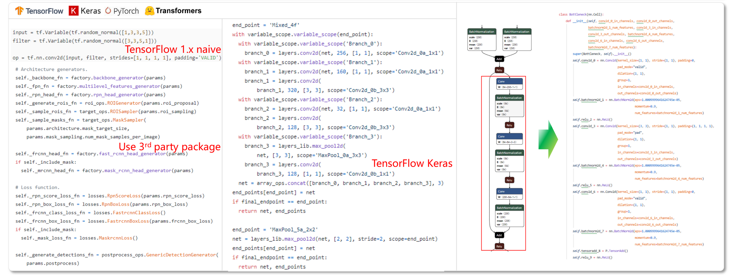Click the 'self._rpn_score_loss_fn' code line
Image resolution: width=731 pixels, height=275 pixels.
tap(110, 196)
